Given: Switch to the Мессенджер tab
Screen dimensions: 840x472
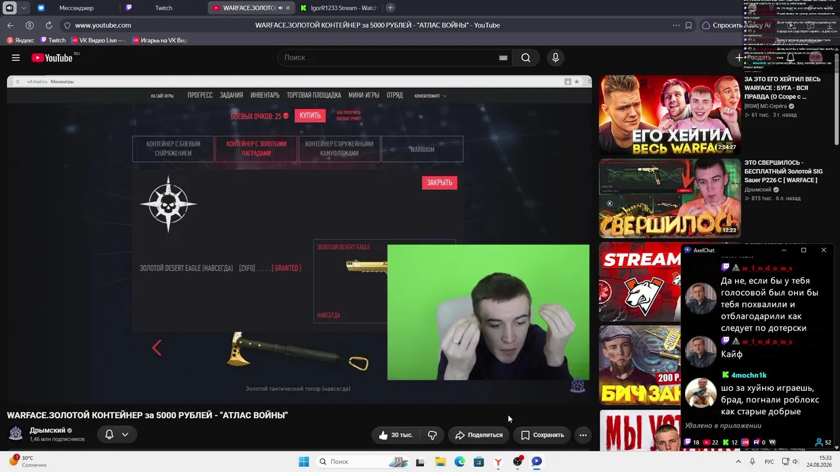Looking at the screenshot, I should (76, 8).
